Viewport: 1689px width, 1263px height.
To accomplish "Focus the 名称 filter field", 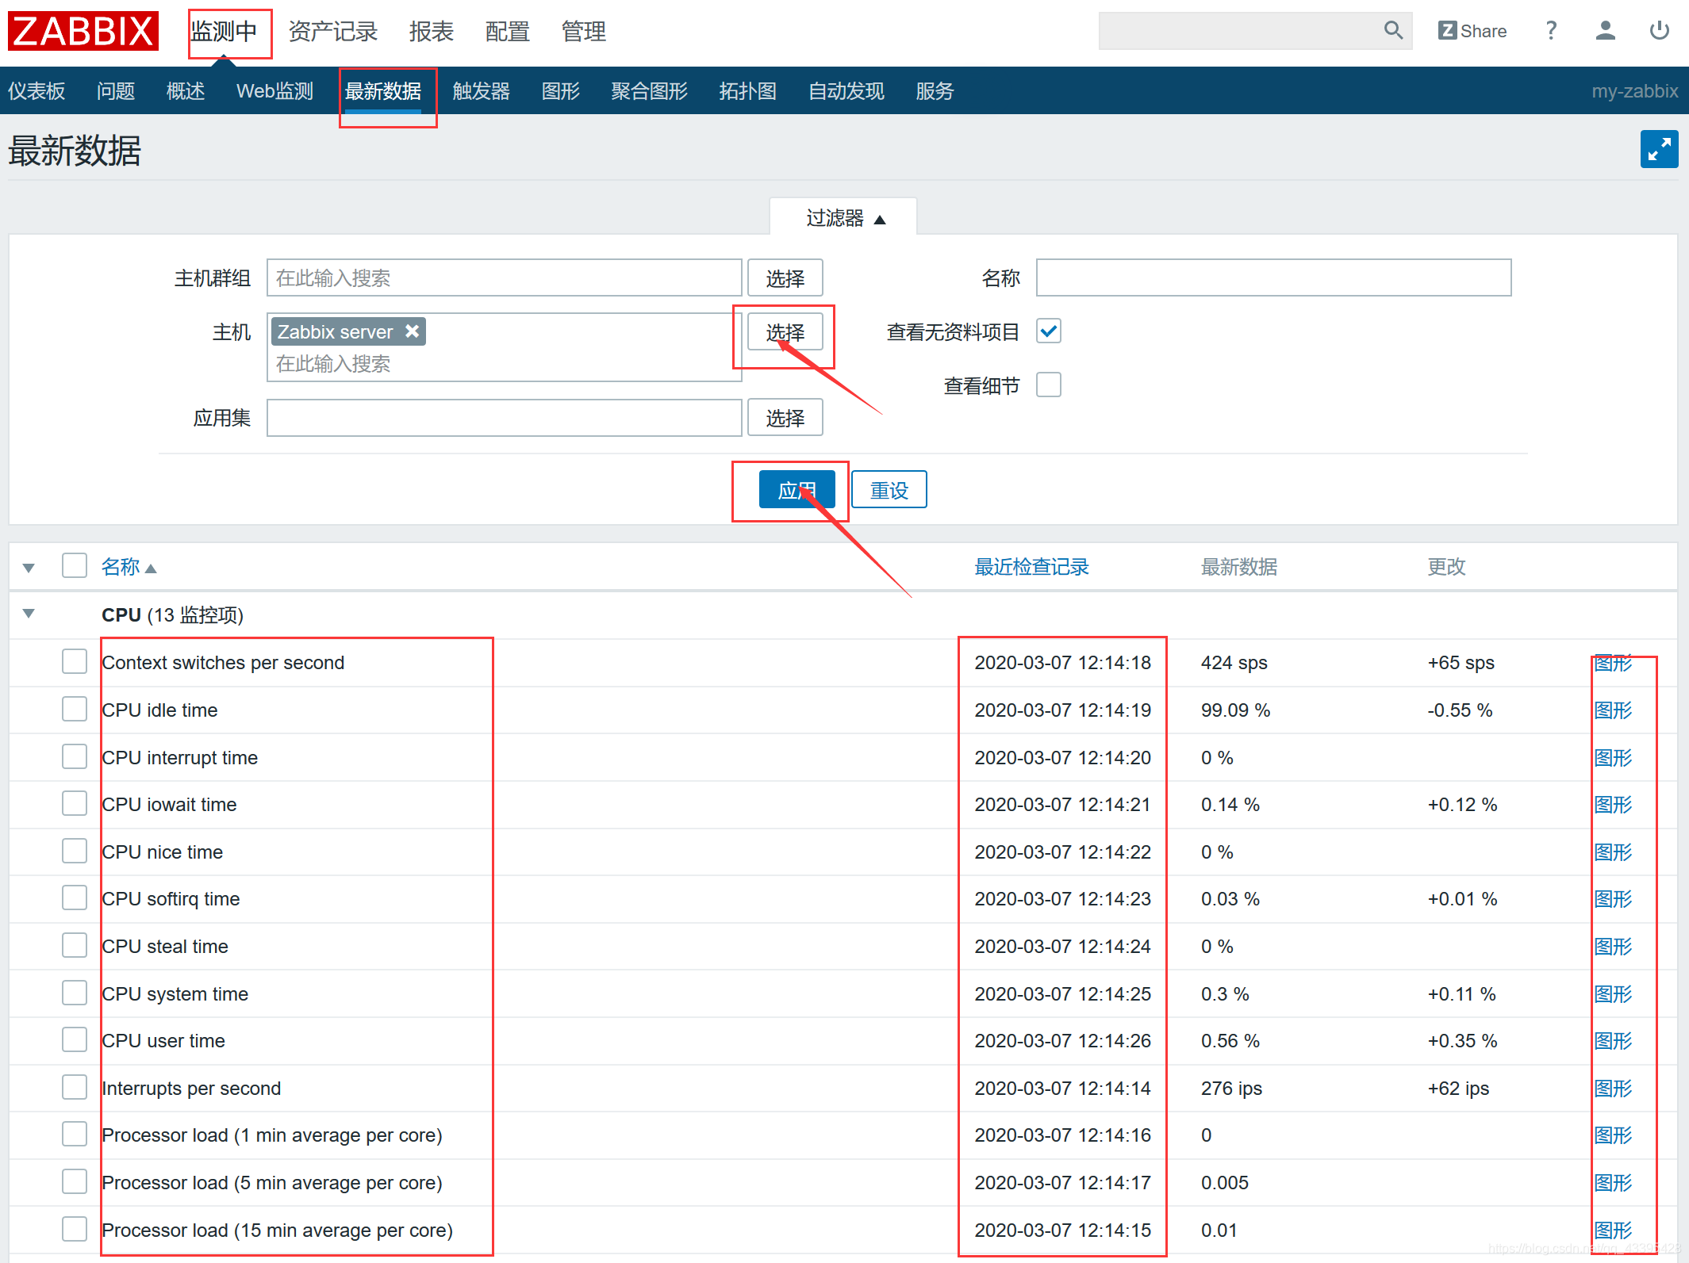I will pyautogui.click(x=1274, y=278).
